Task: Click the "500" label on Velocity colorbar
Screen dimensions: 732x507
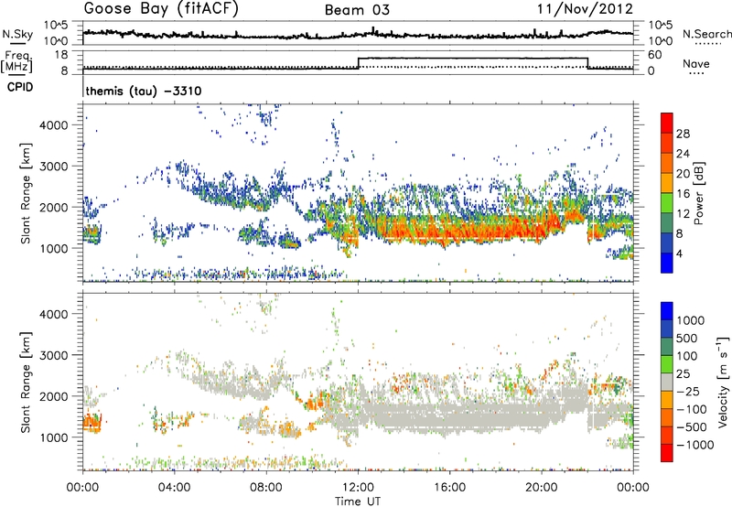Action: click(x=687, y=338)
